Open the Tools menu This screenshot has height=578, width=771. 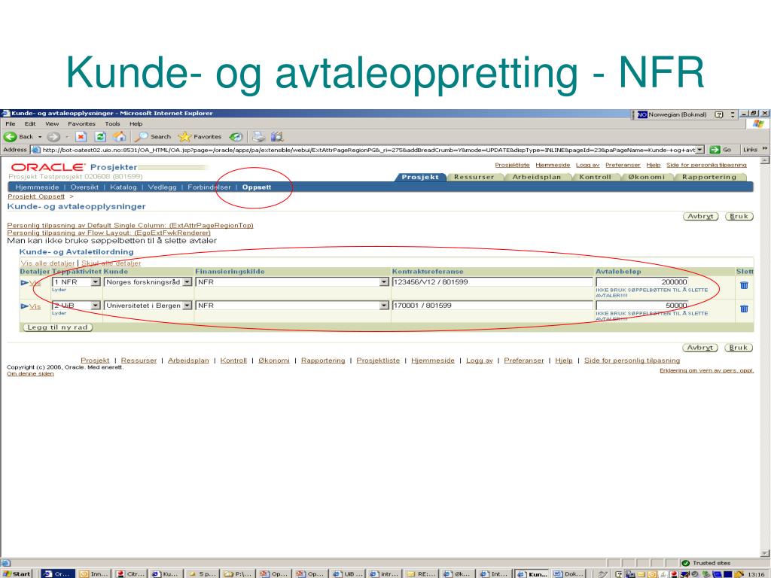[112, 124]
